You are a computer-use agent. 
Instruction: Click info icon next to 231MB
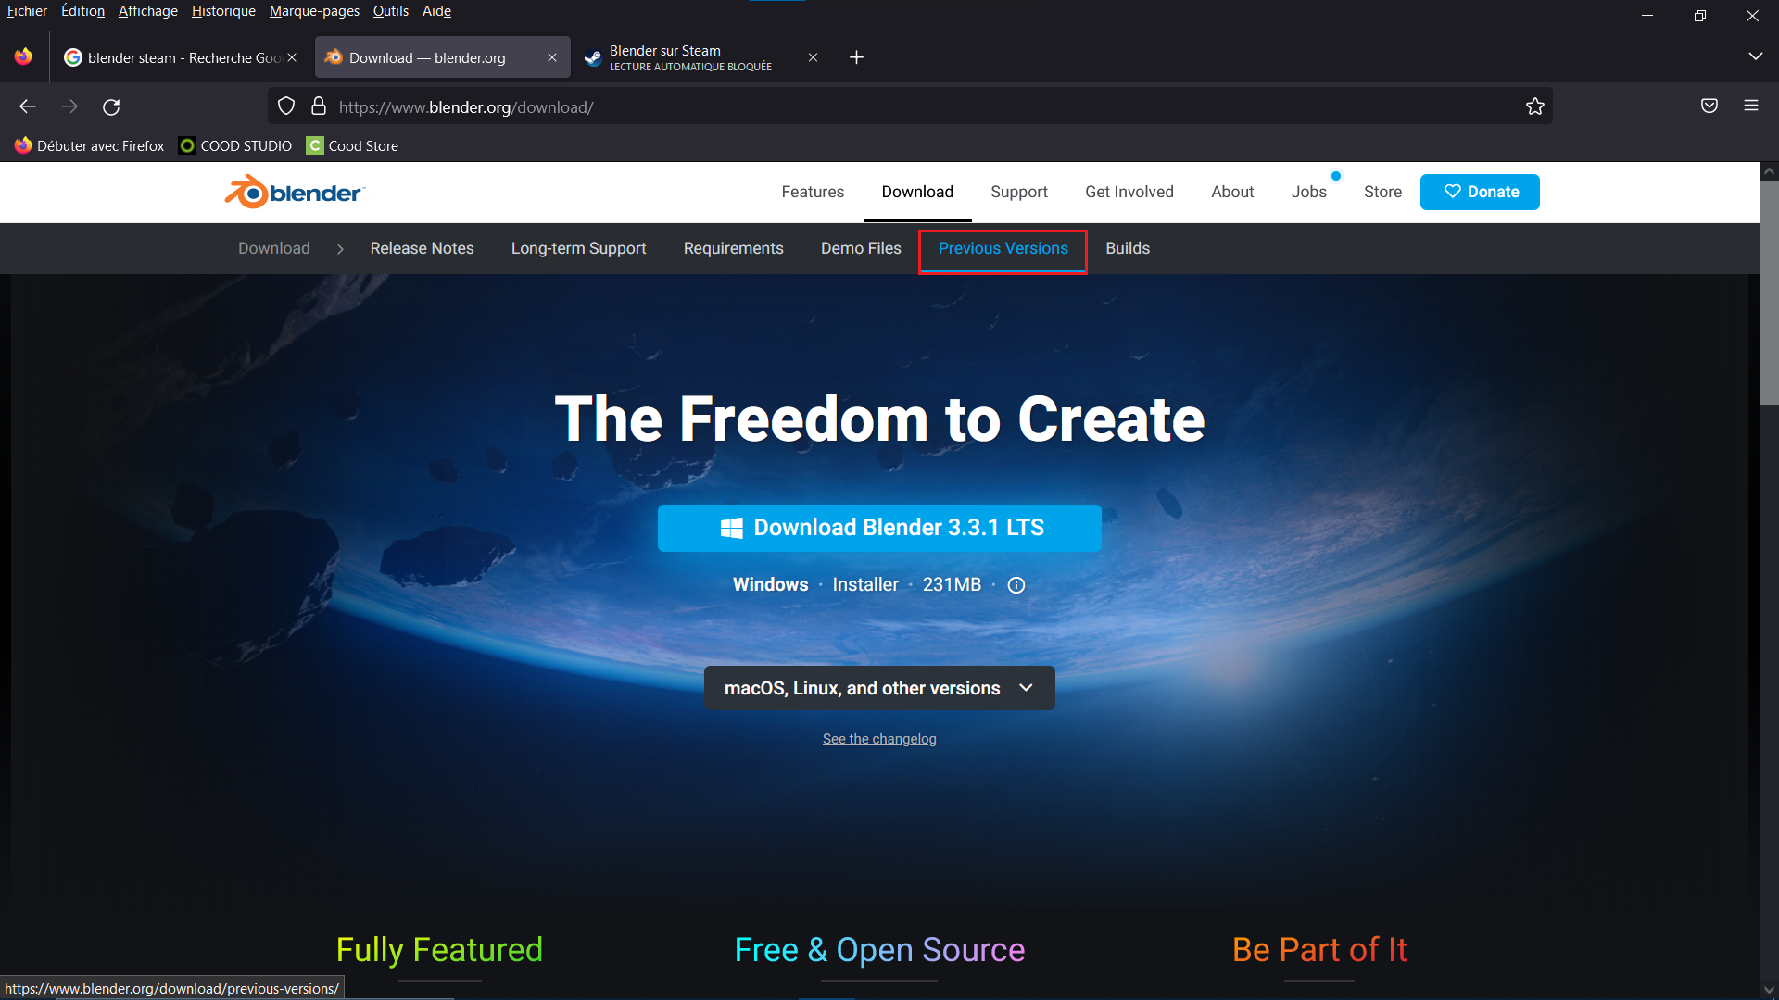point(1016,585)
